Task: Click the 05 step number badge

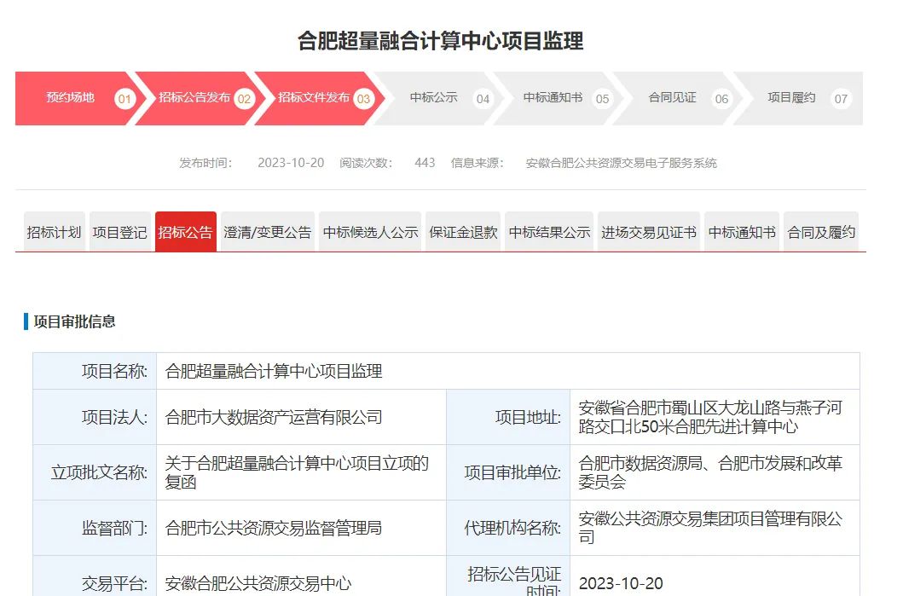Action: pyautogui.click(x=603, y=99)
